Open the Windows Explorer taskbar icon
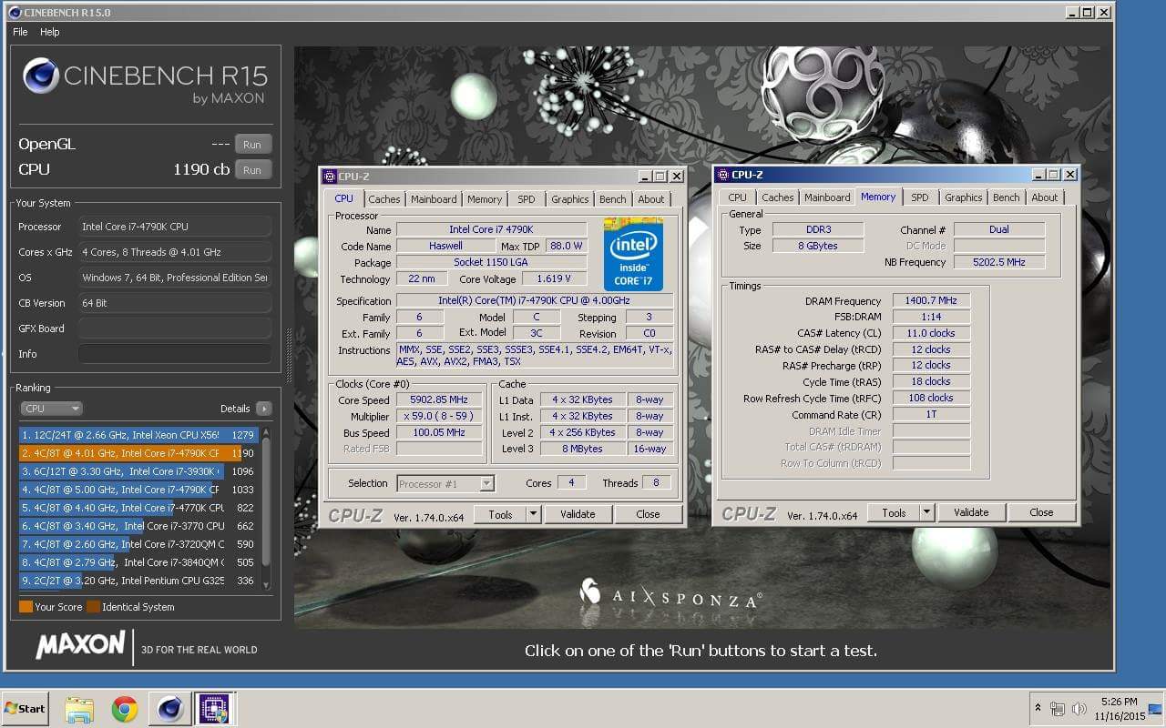1166x728 pixels. click(79, 709)
